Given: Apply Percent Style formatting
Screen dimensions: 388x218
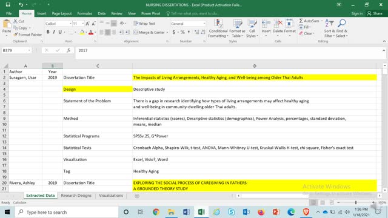Looking at the screenshot, I should [x=182, y=32].
